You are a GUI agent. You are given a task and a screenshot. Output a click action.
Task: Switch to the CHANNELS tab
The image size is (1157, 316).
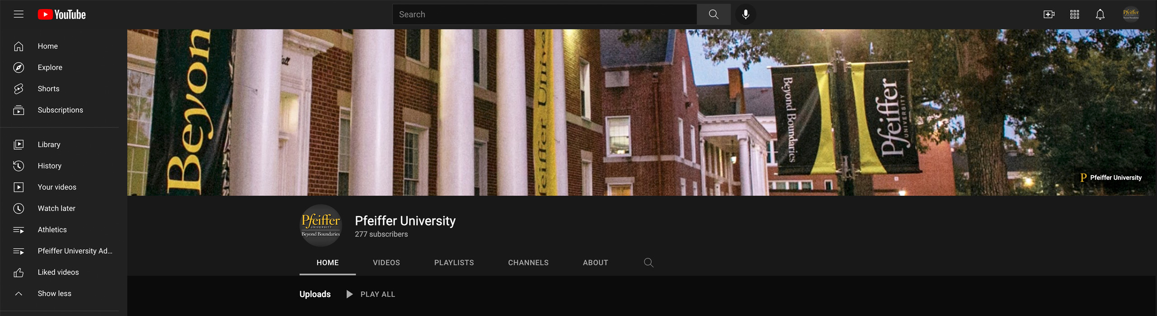coord(528,263)
